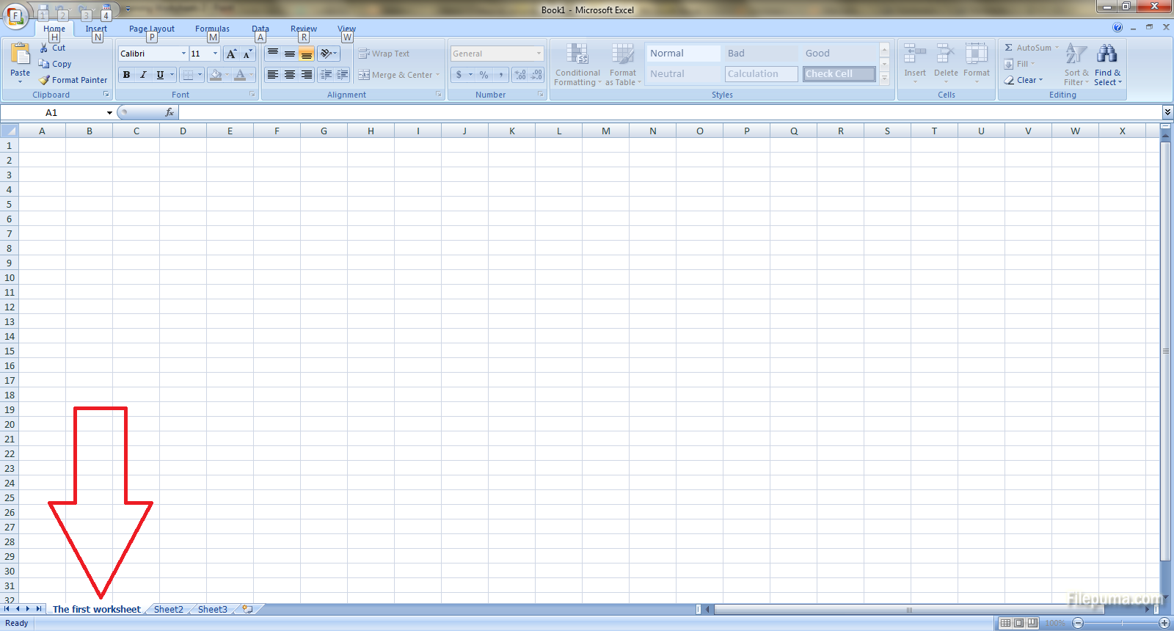The image size is (1174, 631).
Task: Increase indent in Alignment group
Action: pos(342,75)
